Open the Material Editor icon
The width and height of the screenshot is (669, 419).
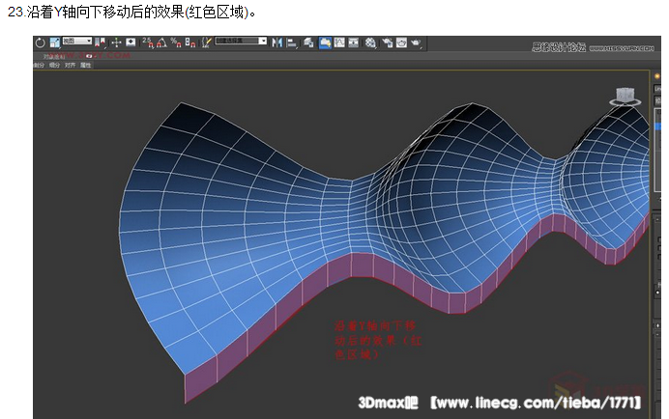(370, 42)
